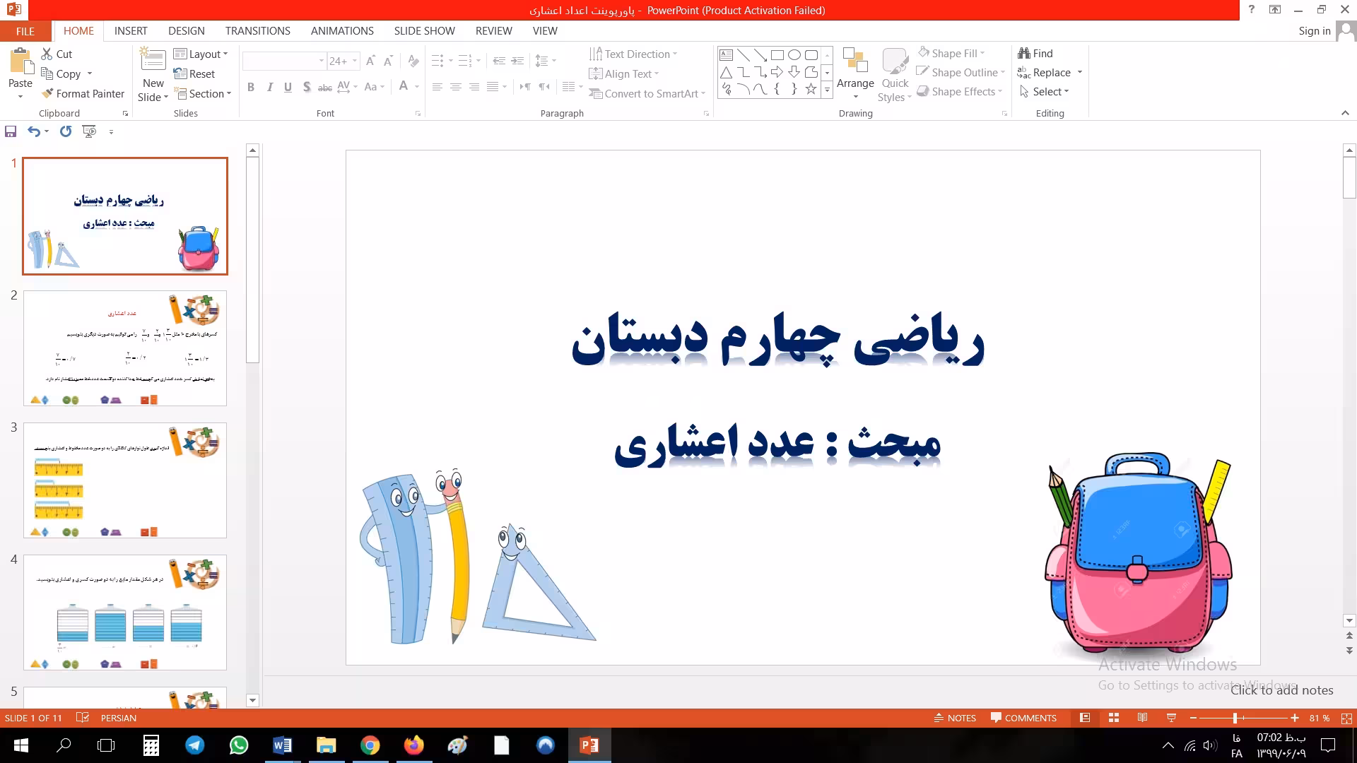Switch to Slide Sorter view in status bar
Screen dimensions: 1357x763
point(1114,718)
